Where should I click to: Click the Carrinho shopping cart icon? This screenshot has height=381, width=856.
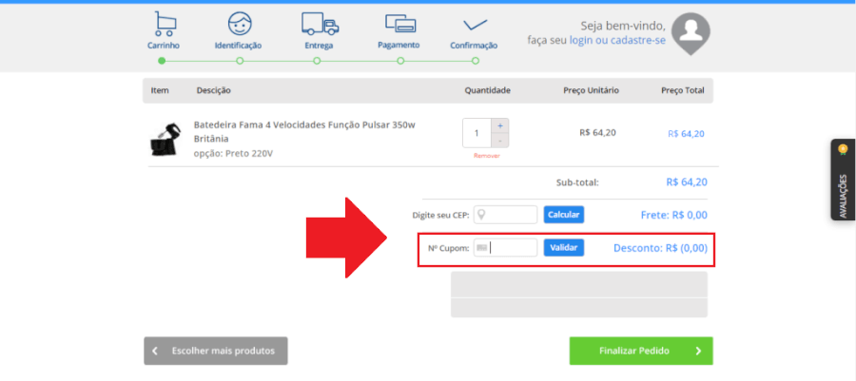click(x=164, y=23)
